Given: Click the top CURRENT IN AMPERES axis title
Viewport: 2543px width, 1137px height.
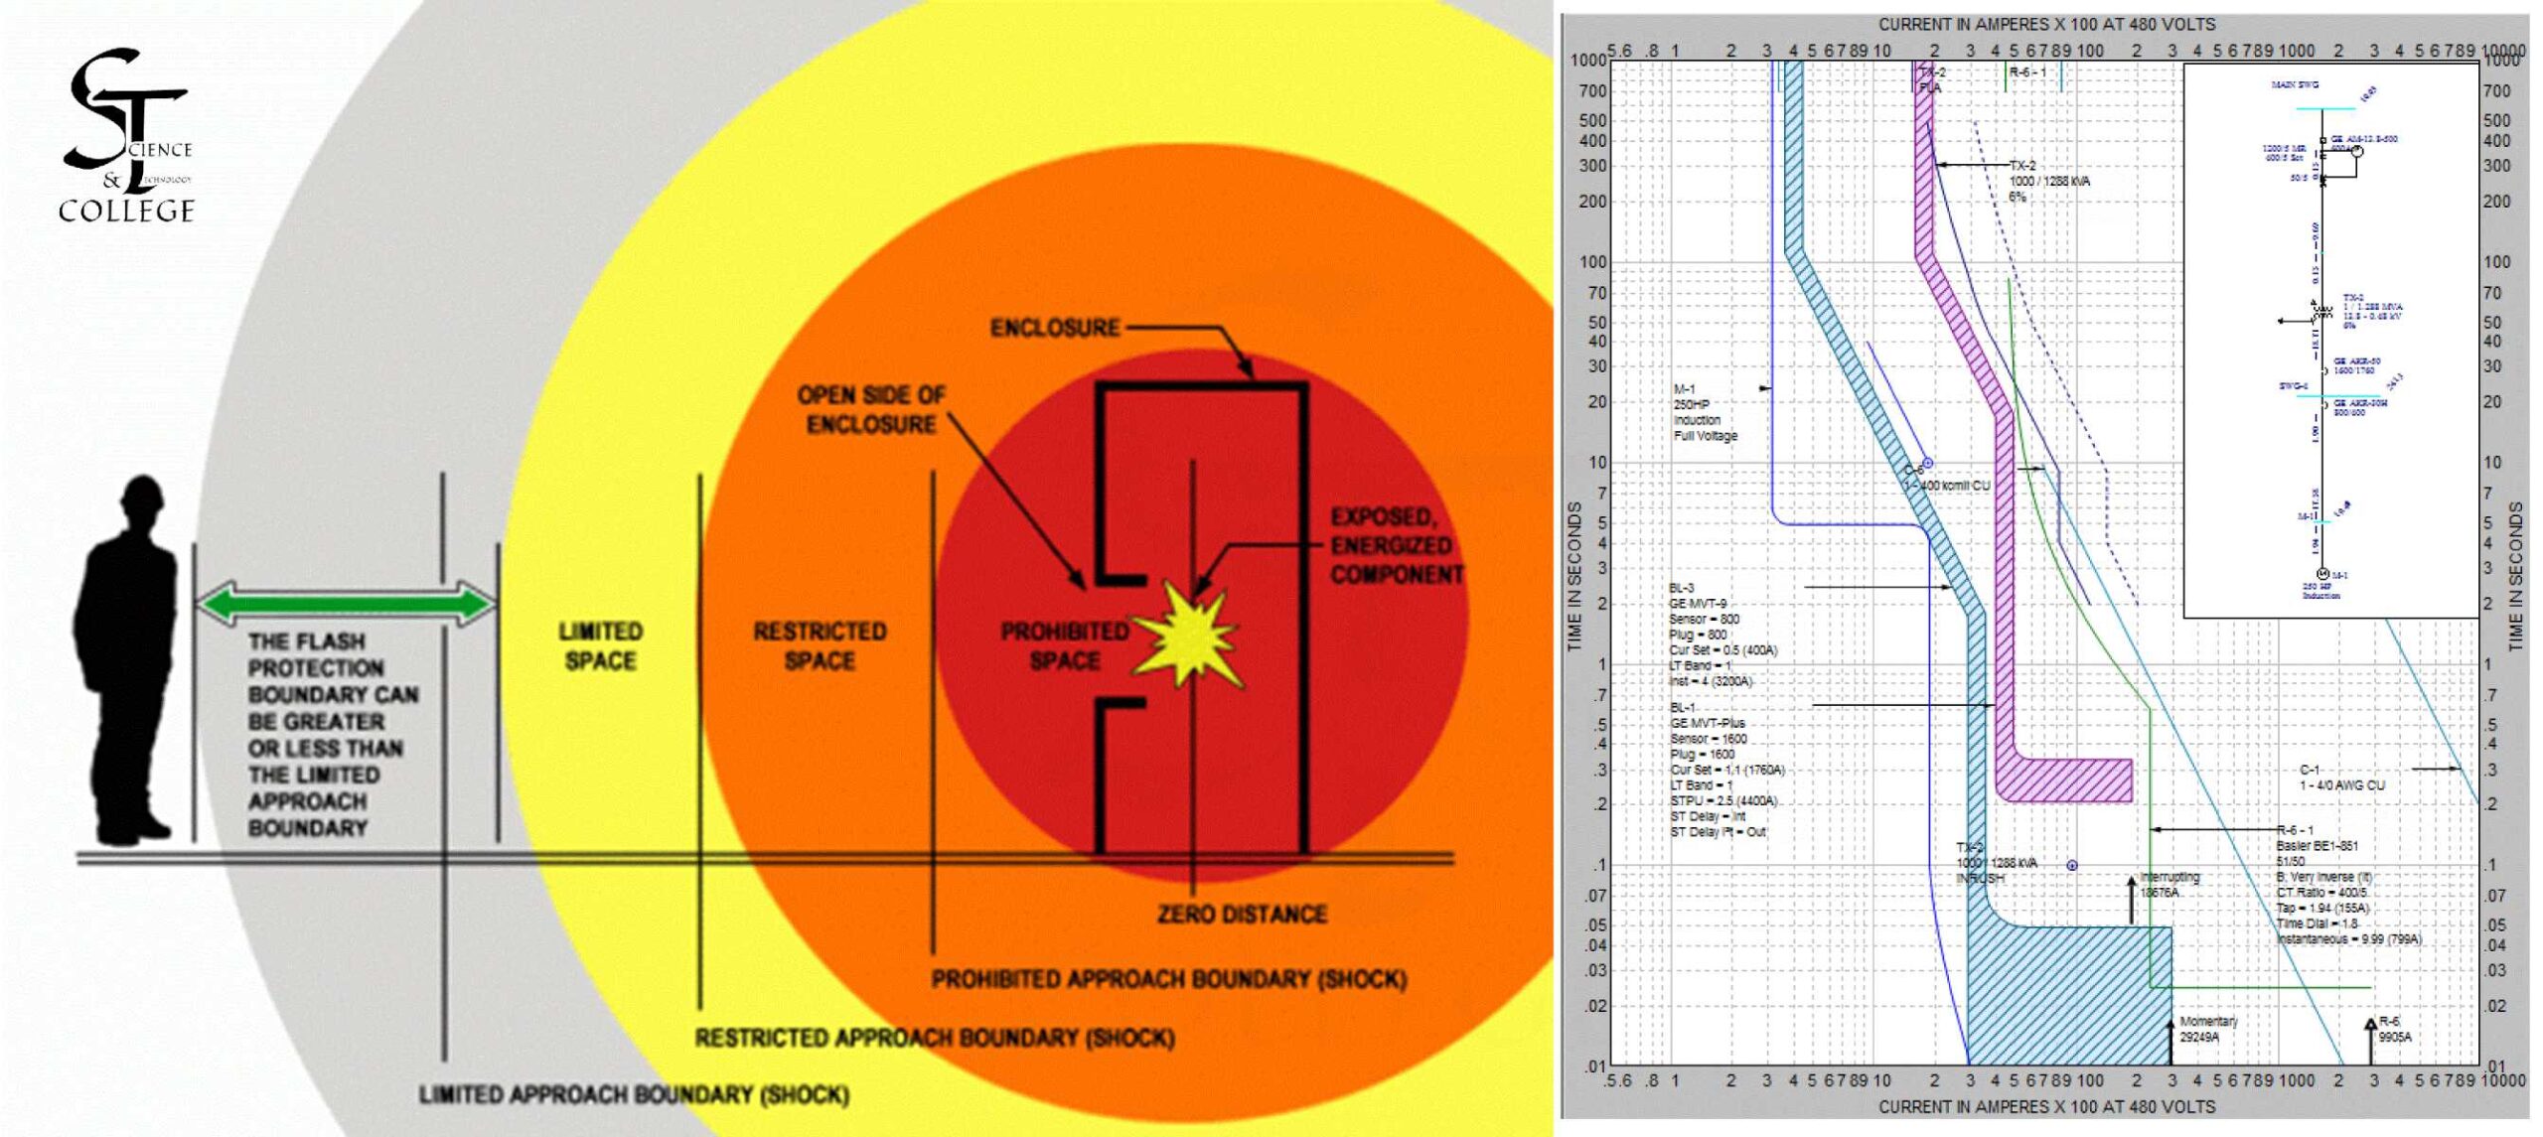Looking at the screenshot, I should (x=2045, y=24).
